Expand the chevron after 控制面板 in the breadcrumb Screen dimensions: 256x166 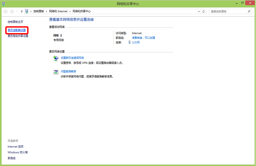click(47, 12)
